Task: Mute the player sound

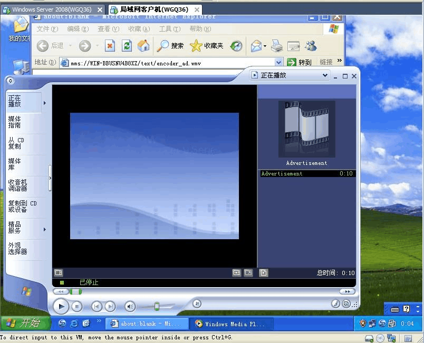Action: point(130,306)
